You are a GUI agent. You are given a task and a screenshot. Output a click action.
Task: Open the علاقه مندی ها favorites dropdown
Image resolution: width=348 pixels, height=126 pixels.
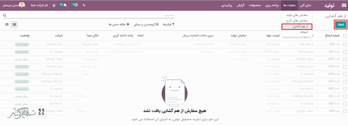[x=119, y=24]
